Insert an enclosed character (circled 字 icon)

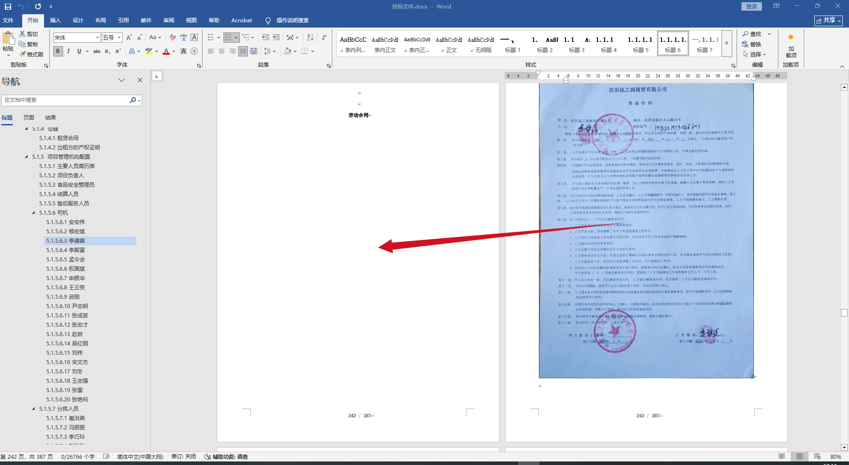point(194,51)
